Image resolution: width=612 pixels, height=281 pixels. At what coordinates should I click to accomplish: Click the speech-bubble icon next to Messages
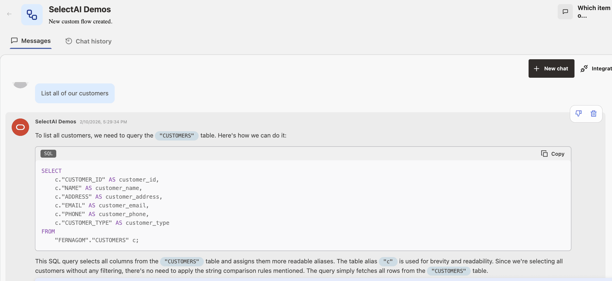pos(14,40)
